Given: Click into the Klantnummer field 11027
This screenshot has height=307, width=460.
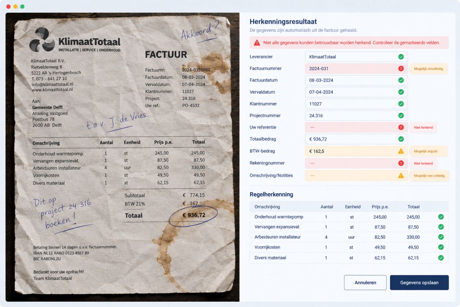Looking at the screenshot, I should pyautogui.click(x=356, y=104).
